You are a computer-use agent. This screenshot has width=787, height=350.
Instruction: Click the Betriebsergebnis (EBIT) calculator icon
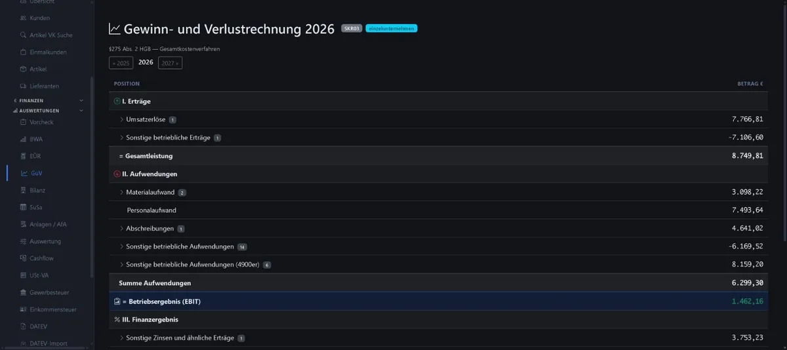(x=117, y=301)
